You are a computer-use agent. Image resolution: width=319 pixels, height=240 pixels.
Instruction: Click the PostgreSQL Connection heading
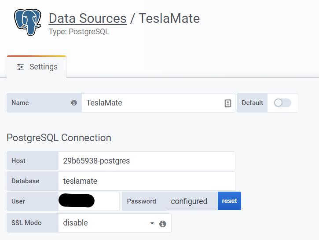coord(59,138)
